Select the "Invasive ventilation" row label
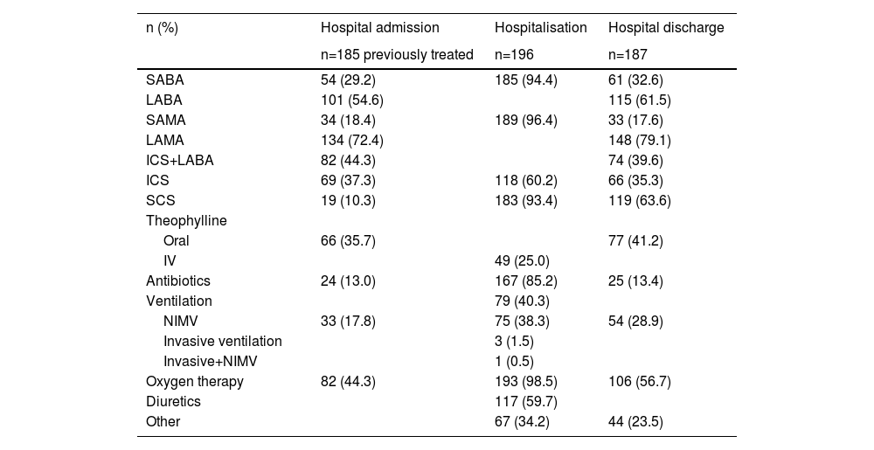 (x=223, y=342)
